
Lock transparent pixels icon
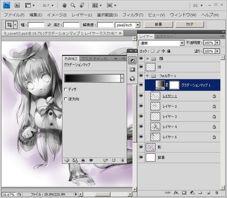(x=152, y=51)
